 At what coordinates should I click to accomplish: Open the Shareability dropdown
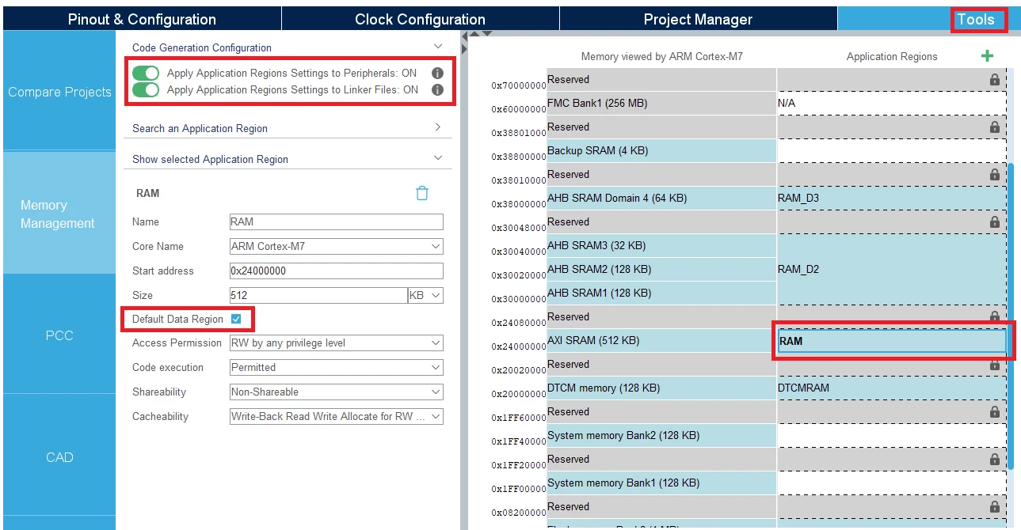click(x=336, y=392)
